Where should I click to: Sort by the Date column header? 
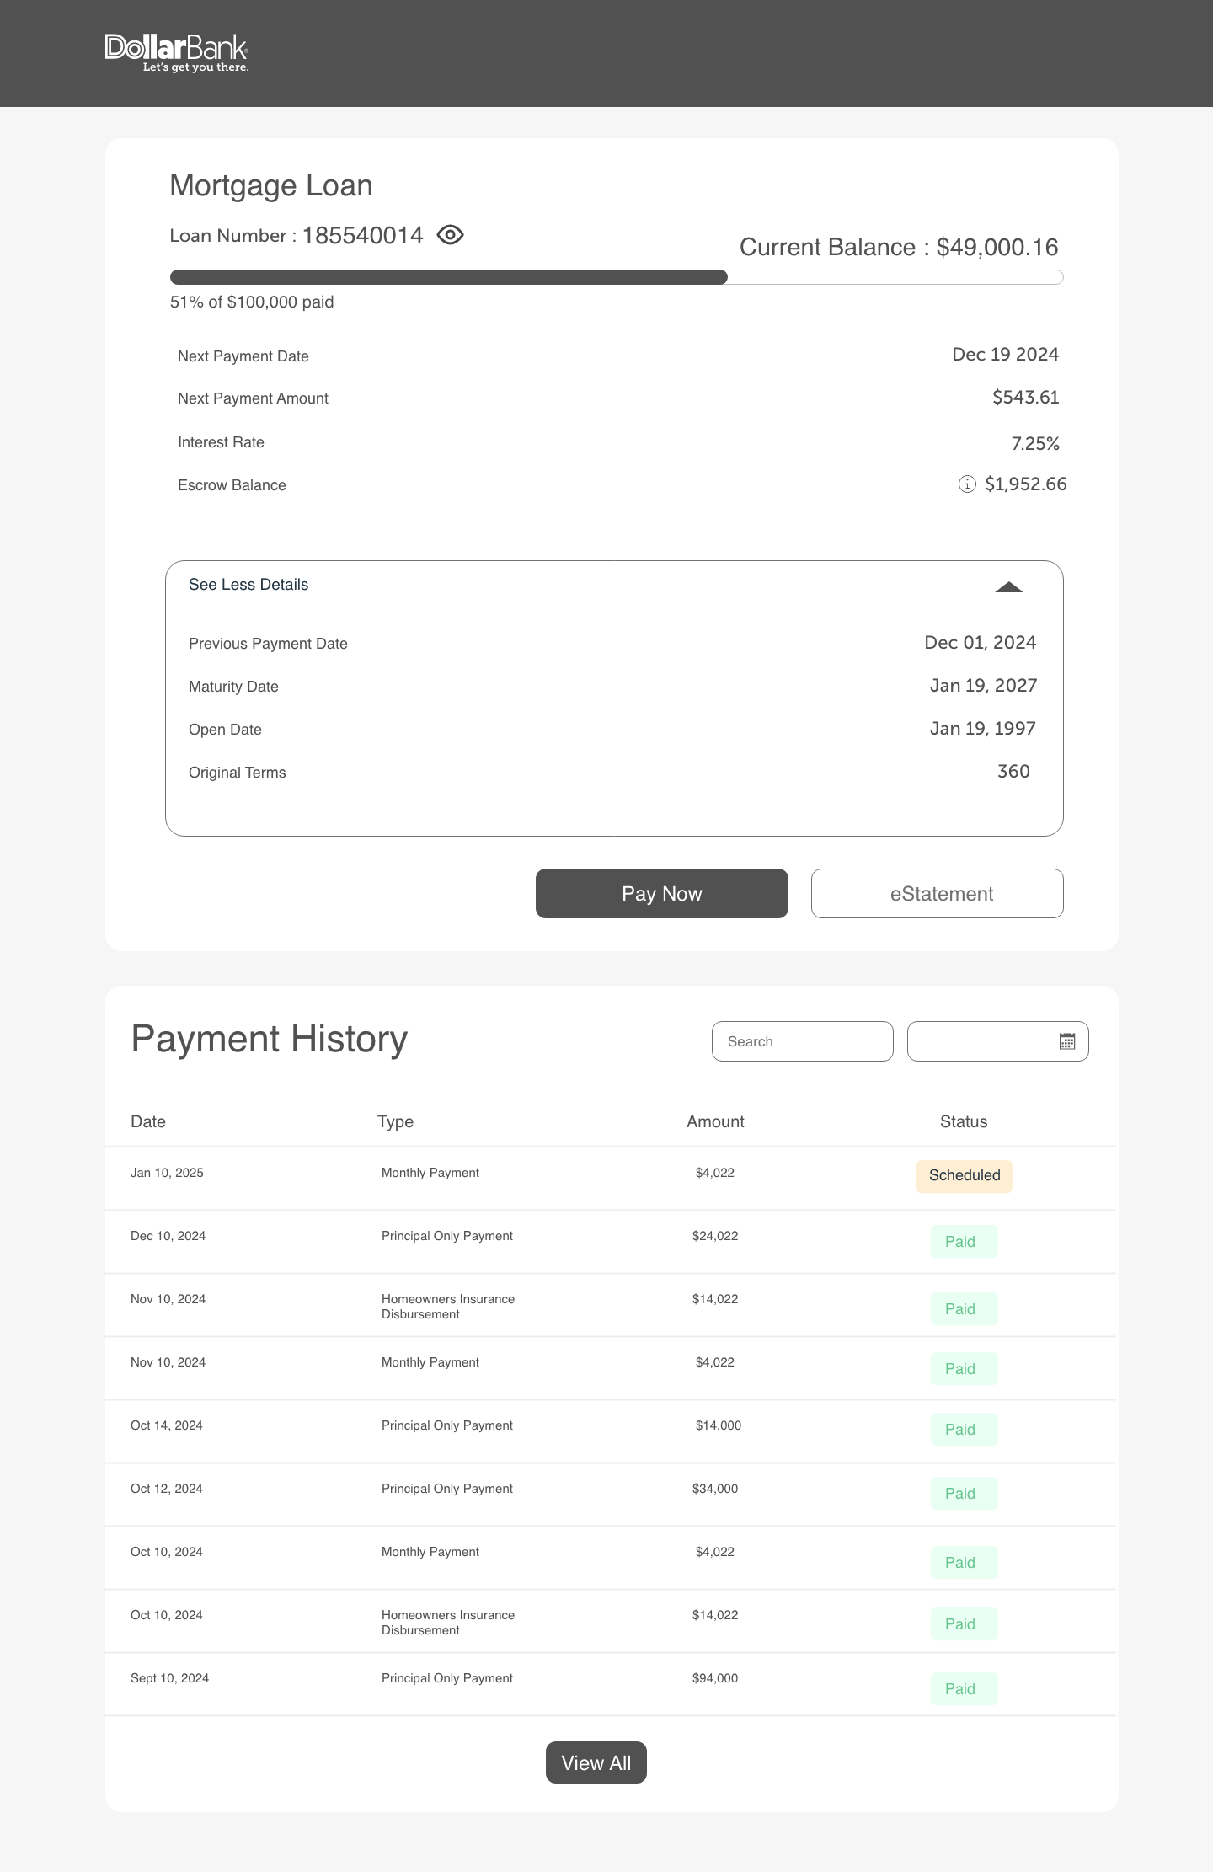coord(148,1121)
